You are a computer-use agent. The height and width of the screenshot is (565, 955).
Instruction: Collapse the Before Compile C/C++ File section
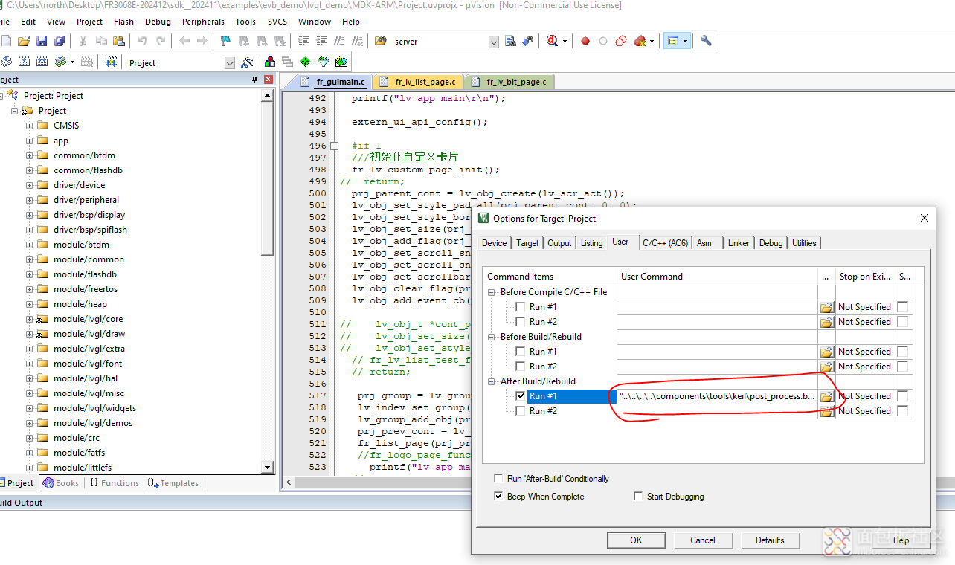492,292
